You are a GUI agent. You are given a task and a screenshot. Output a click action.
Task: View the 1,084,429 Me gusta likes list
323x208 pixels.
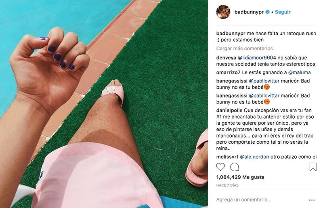pos(240,177)
